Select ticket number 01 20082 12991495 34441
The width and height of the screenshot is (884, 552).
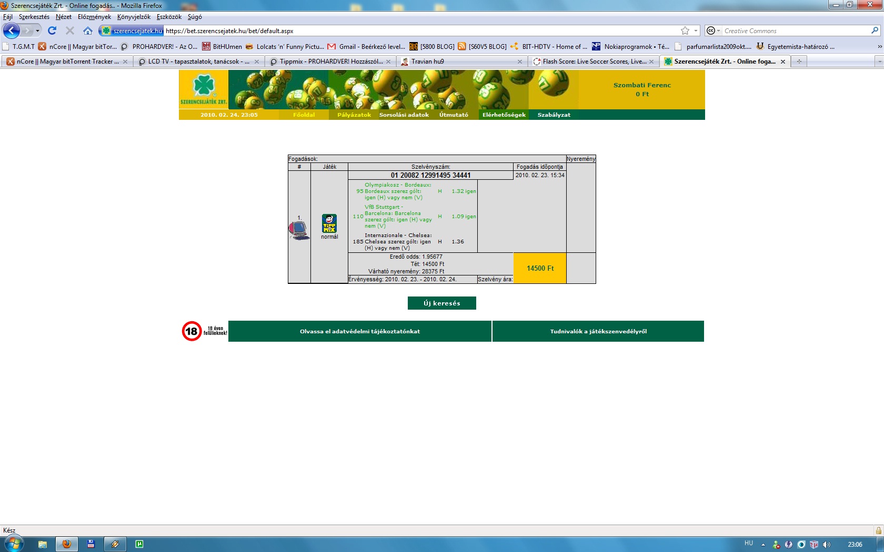point(430,176)
